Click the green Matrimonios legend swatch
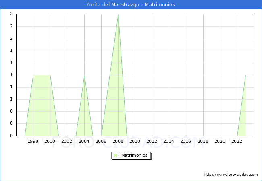Screen dimensions: 262x181 (116, 156)
